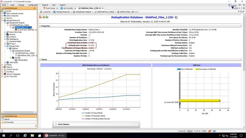Click DiskPoolPrimary_Global in the breadcrumb
This screenshot has height=138, width=246.
(x=105, y=12)
